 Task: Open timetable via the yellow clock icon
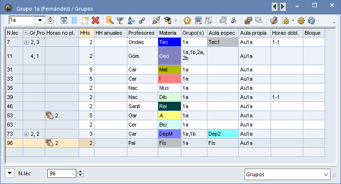coord(187,20)
